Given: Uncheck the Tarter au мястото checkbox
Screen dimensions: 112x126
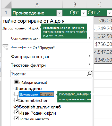Looking at the screenshot, I should [16, 118].
